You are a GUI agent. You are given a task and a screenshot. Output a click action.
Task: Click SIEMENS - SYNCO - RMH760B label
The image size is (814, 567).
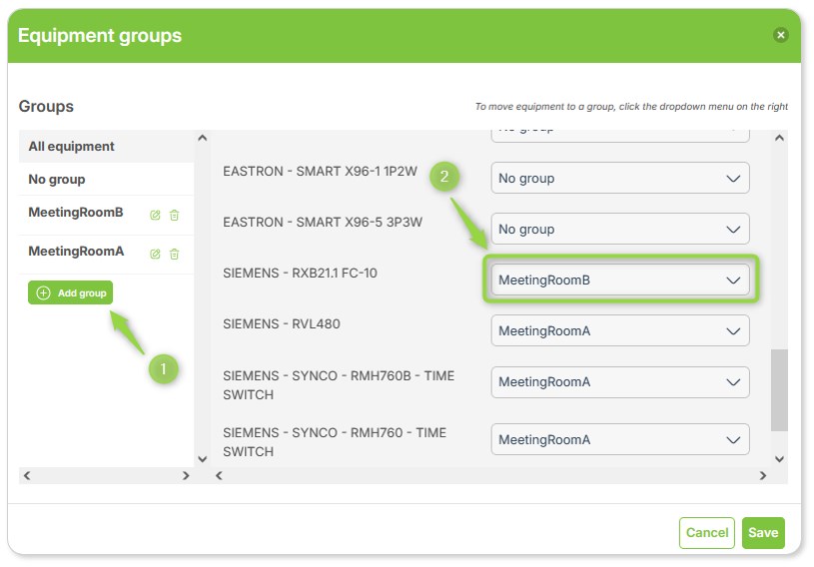coord(339,385)
